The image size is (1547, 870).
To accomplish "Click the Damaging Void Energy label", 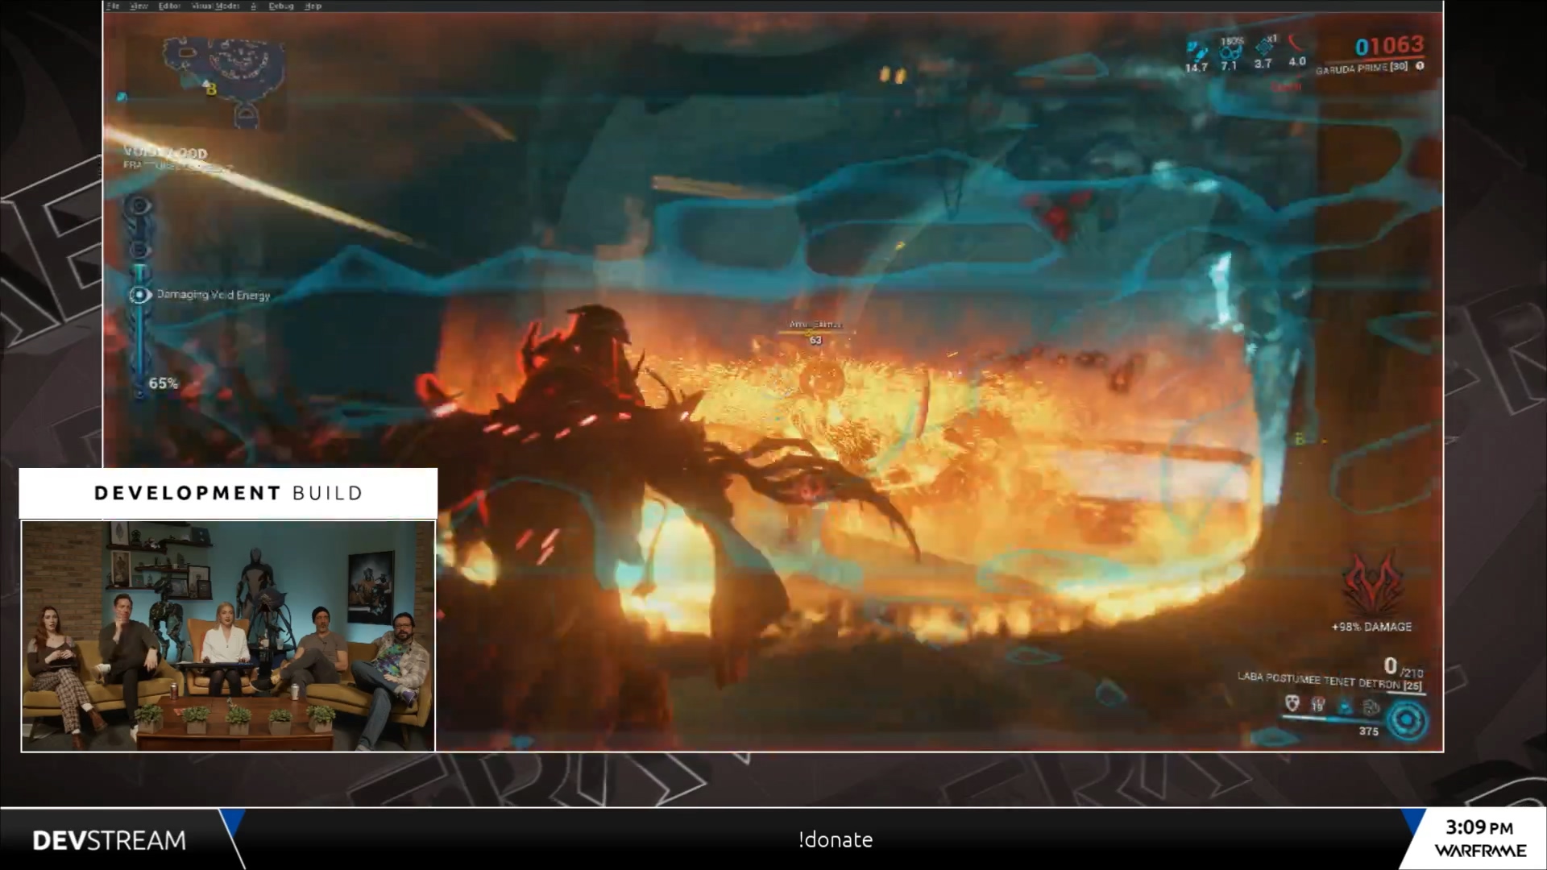I will point(214,295).
